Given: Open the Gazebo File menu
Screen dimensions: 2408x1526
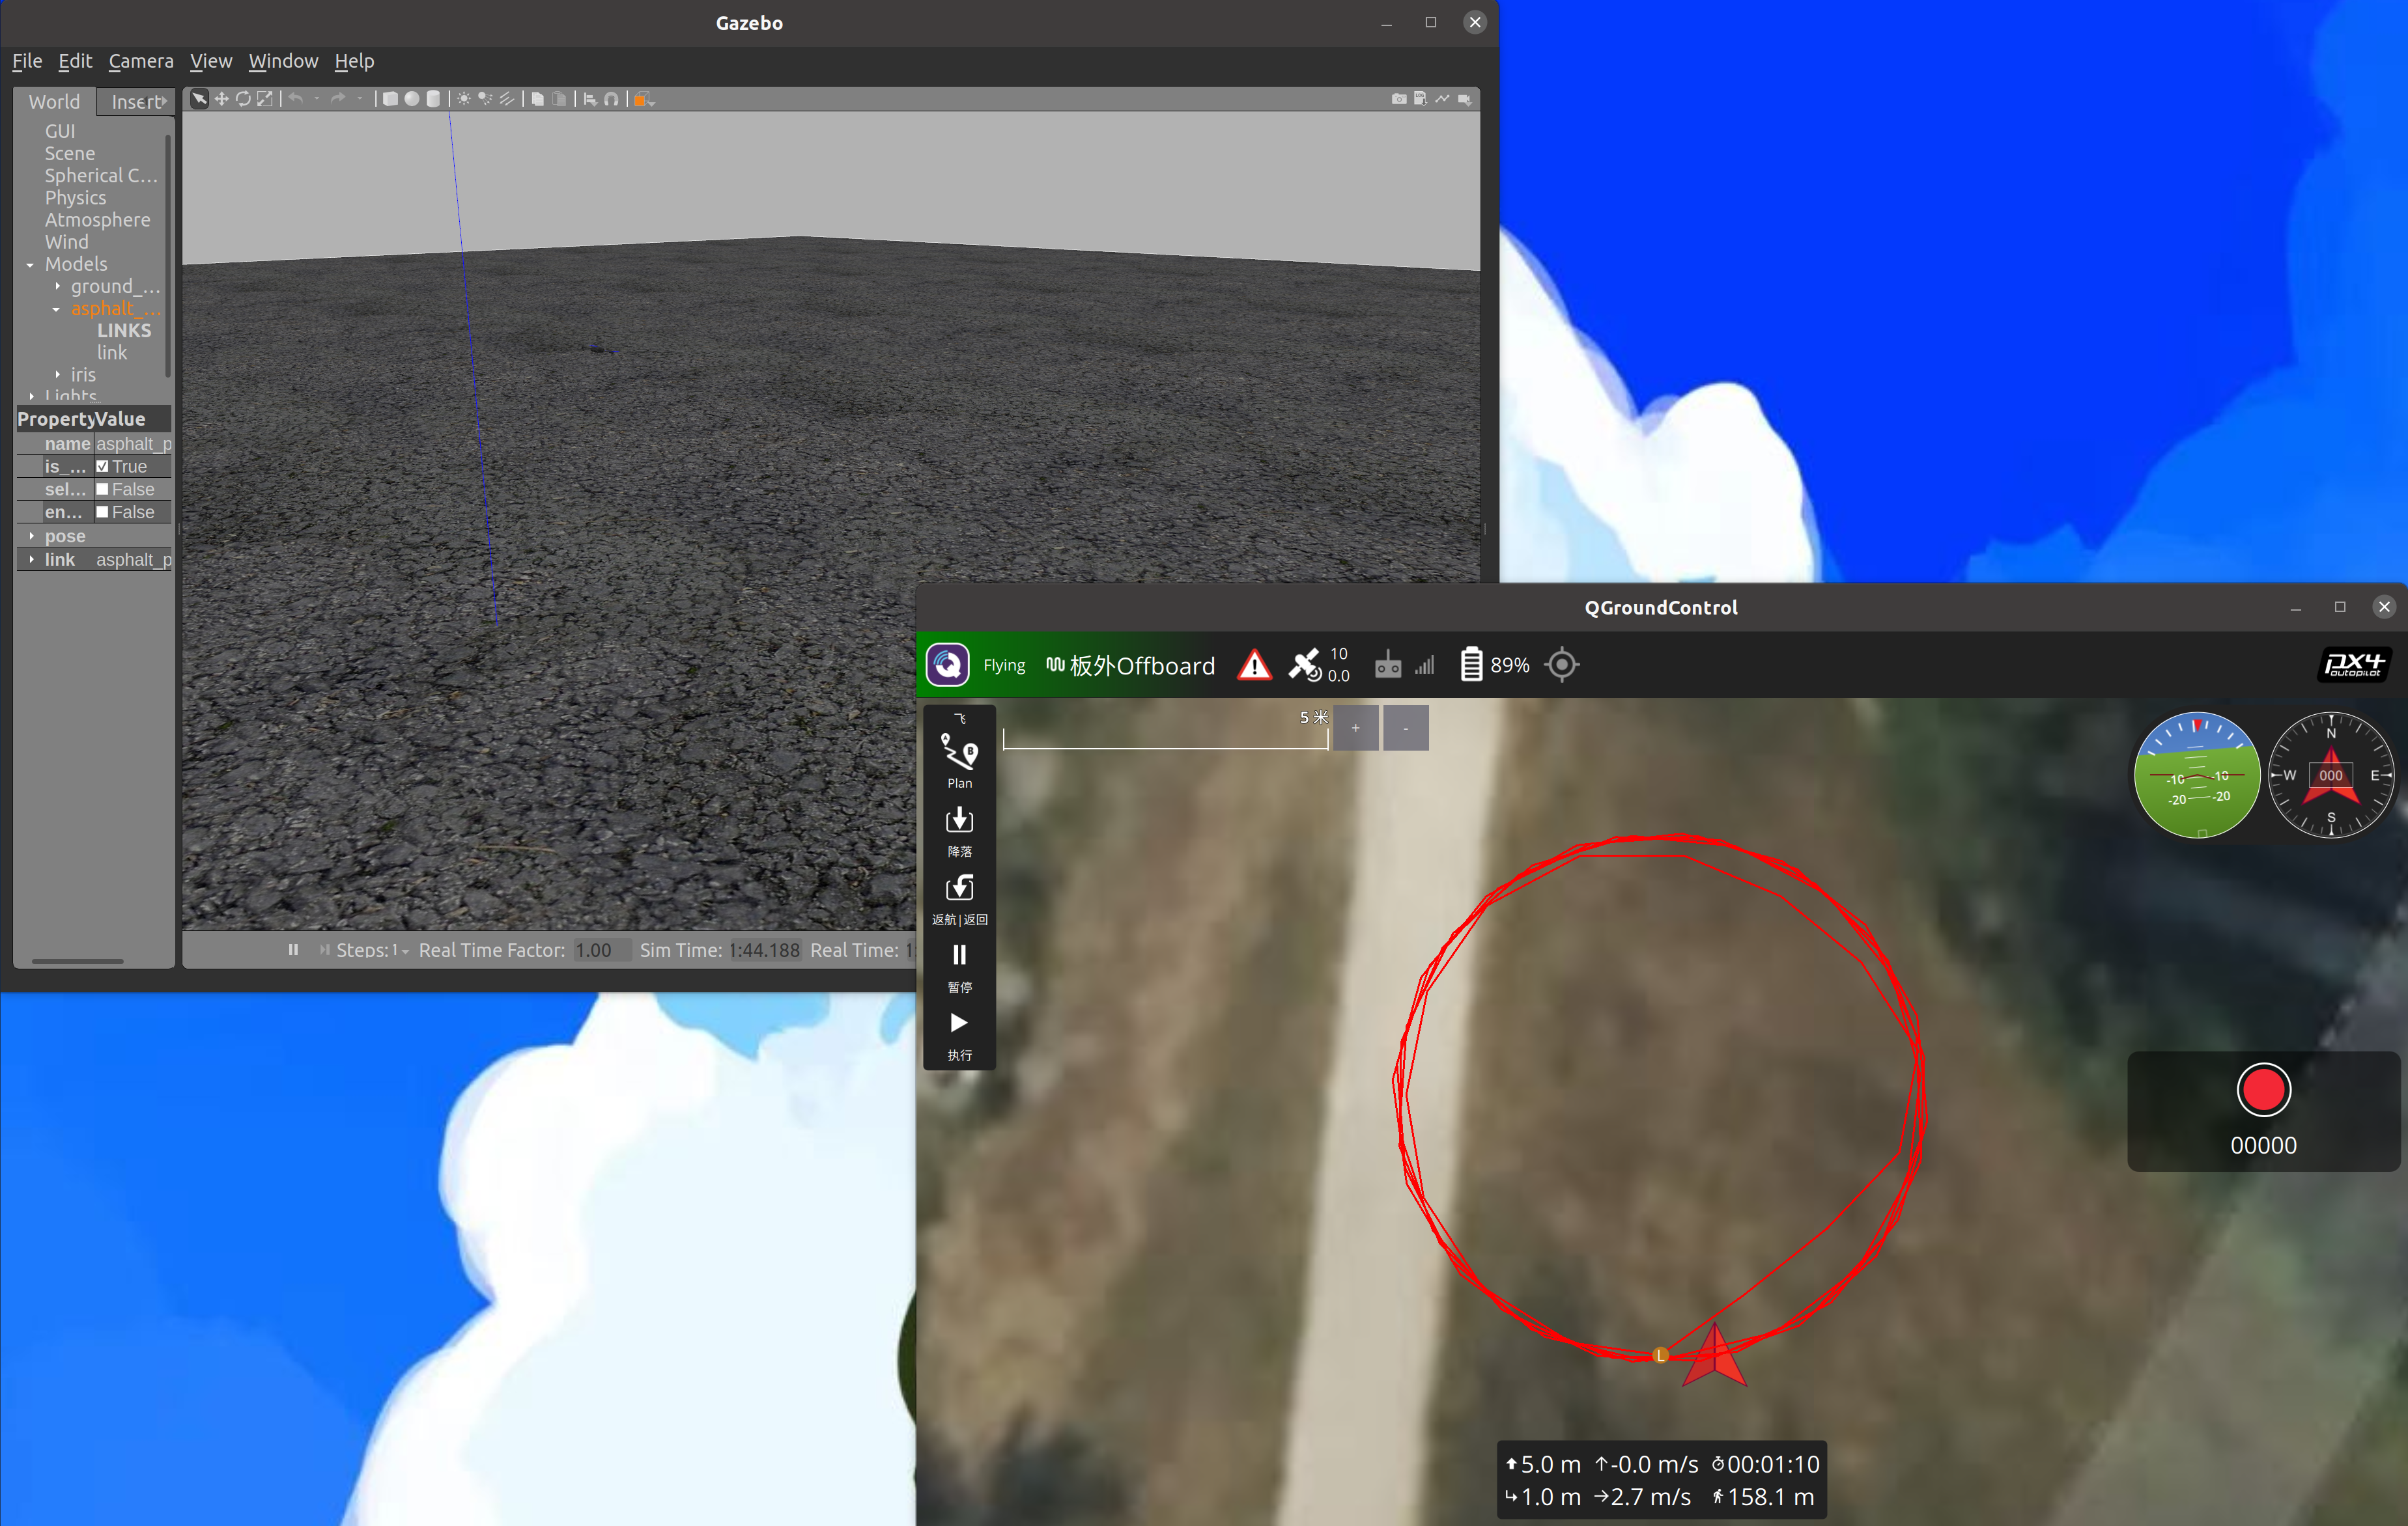Looking at the screenshot, I should point(27,61).
